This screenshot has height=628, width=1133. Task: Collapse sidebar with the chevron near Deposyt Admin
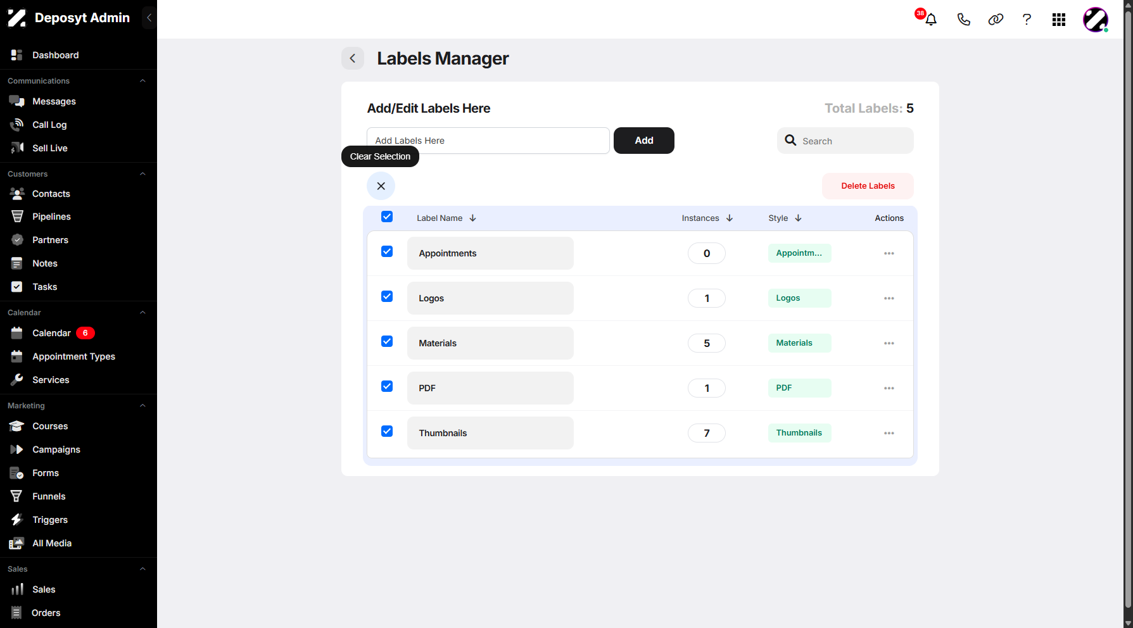pos(149,18)
